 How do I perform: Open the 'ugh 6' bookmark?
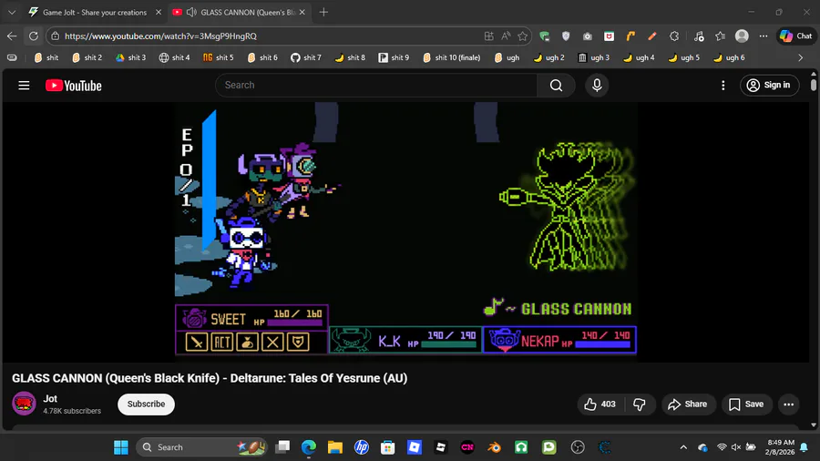tap(729, 57)
